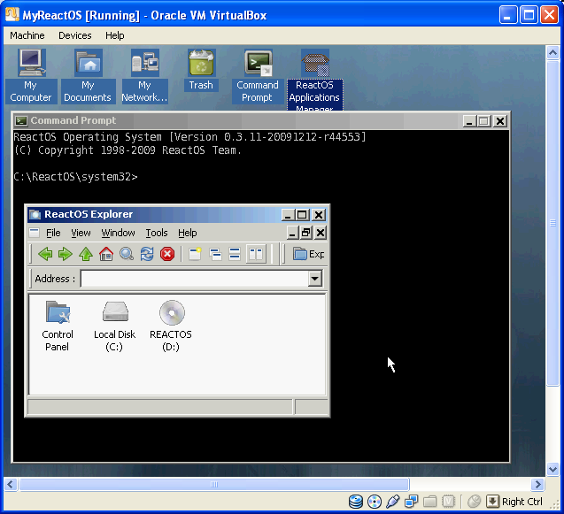Click the mouse integration status icon
The image size is (564, 514).
474,502
